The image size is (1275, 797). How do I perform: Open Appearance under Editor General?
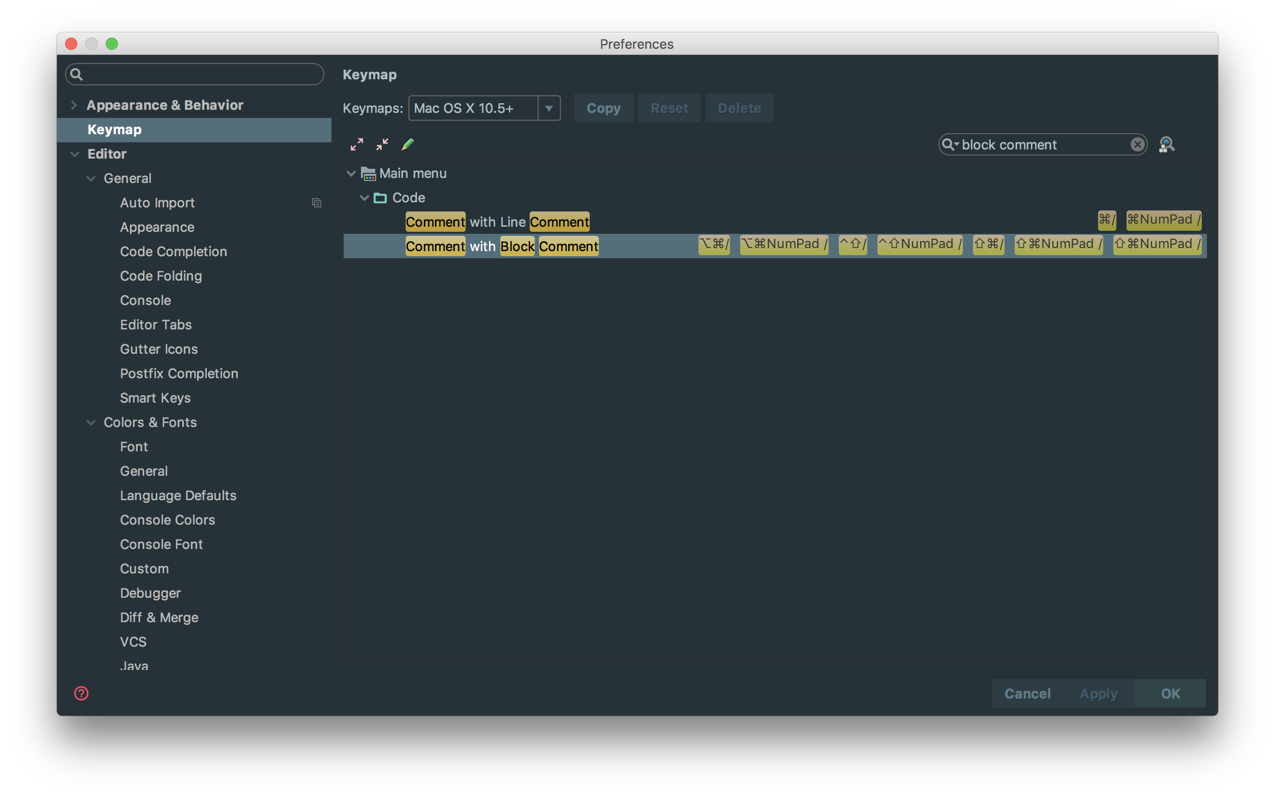pyautogui.click(x=157, y=227)
